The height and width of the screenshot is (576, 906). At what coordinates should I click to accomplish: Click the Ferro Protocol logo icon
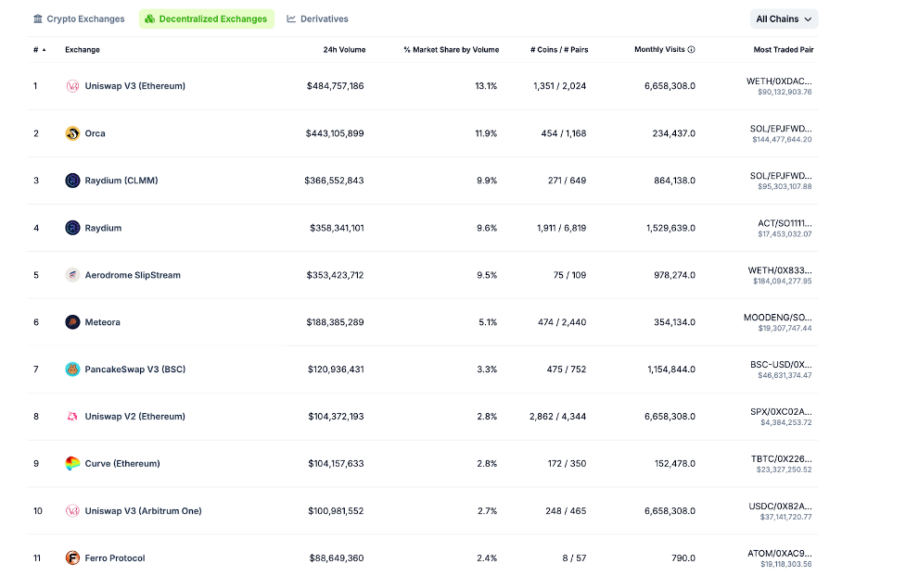pos(72,558)
